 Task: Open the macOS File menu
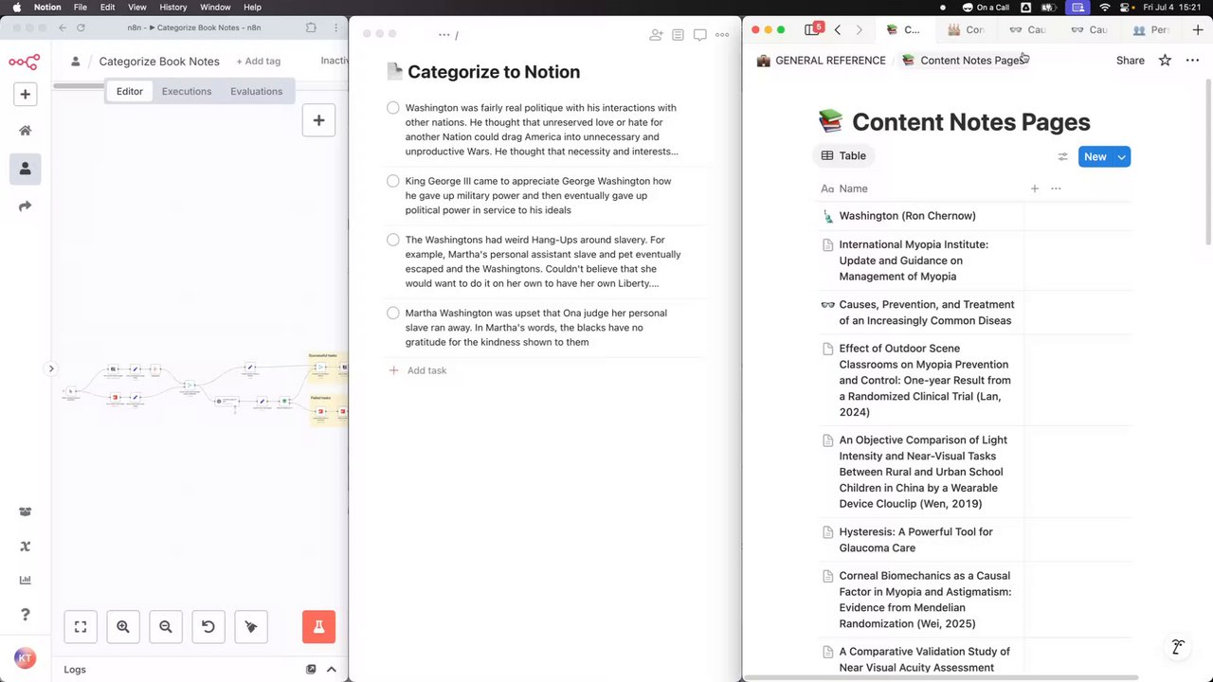coord(81,7)
